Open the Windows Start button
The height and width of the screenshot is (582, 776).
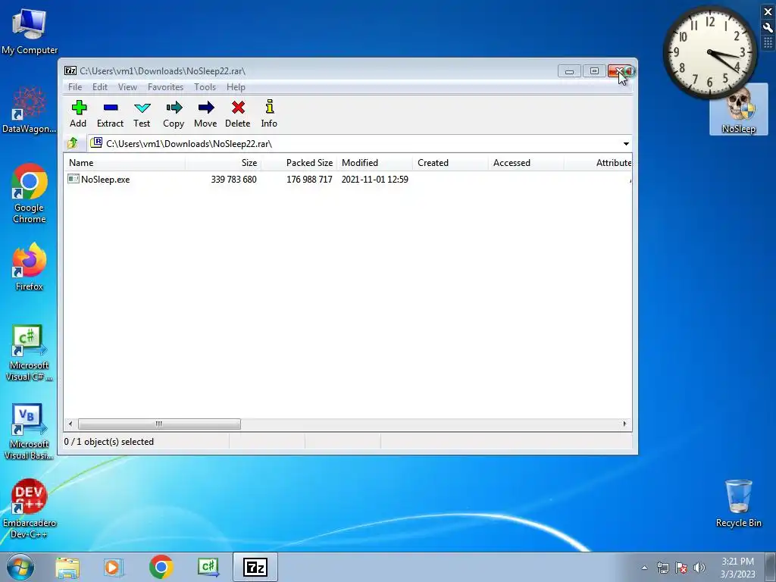tap(20, 567)
